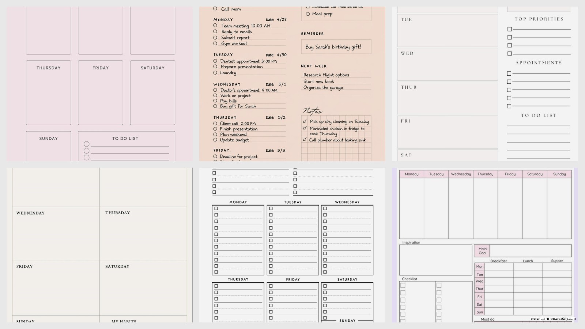
Task: Click the first line under TO DO LIST
Action: click(537, 126)
